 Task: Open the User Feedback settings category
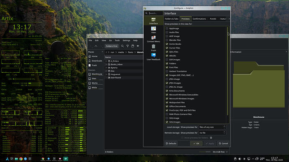coord(153,57)
